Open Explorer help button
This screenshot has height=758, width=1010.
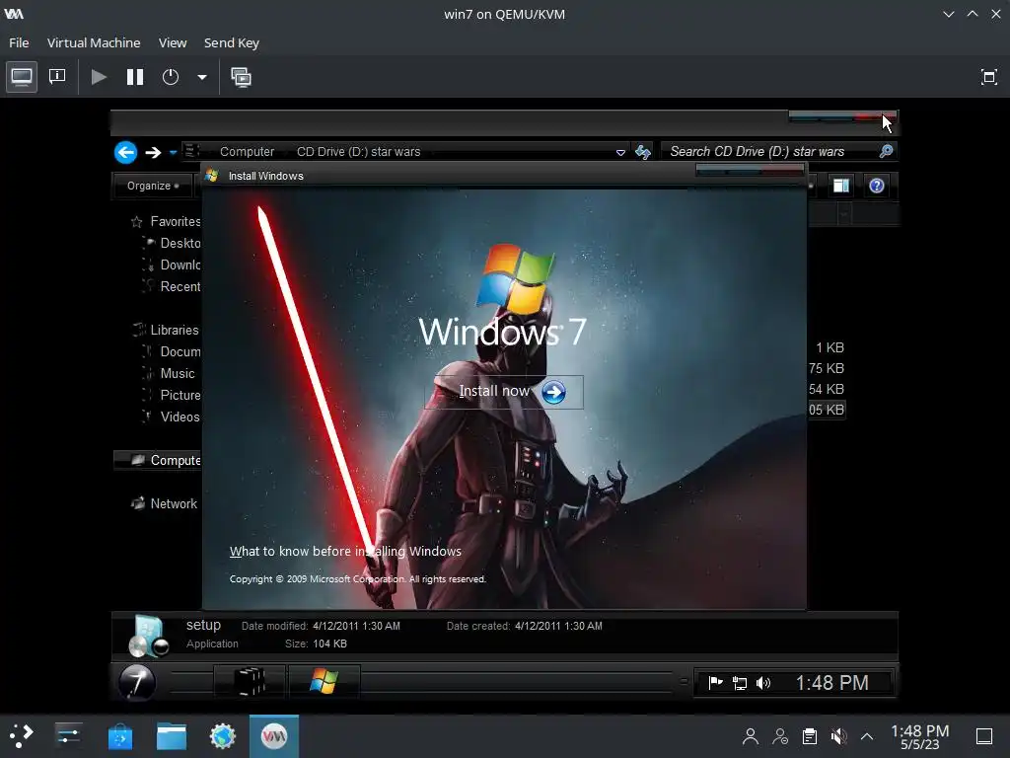pos(877,186)
